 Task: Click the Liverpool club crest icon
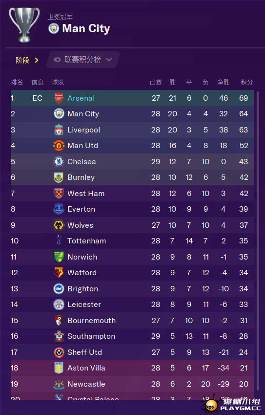point(59,130)
